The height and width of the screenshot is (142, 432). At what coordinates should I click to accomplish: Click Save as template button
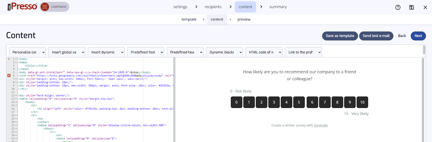(340, 36)
